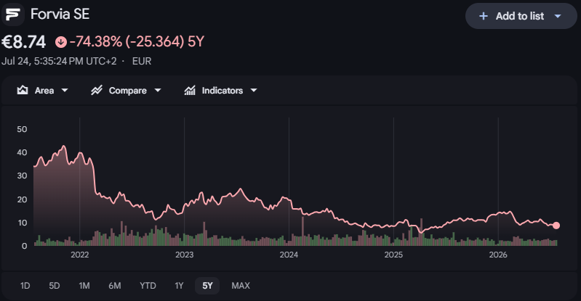
Task: Click the 2024 x-axis label
Action: [x=289, y=255]
